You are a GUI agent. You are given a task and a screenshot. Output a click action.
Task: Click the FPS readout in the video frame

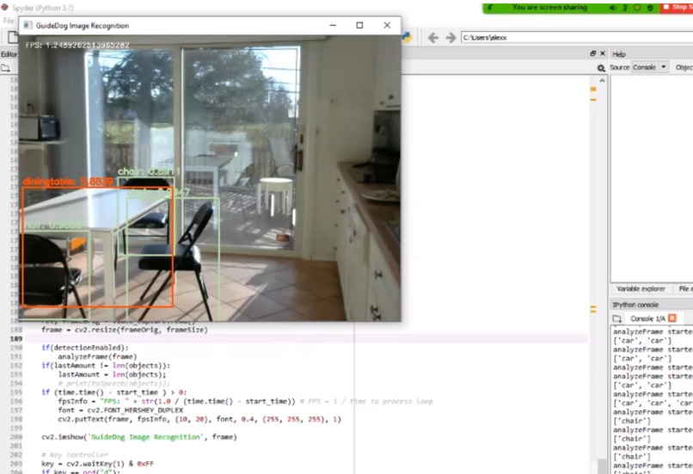[77, 45]
